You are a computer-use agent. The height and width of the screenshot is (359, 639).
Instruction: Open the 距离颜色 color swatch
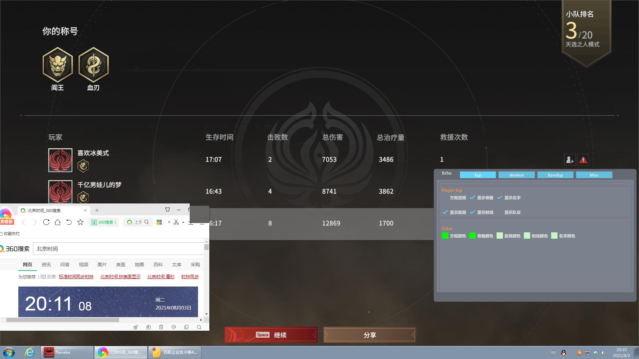pos(500,236)
